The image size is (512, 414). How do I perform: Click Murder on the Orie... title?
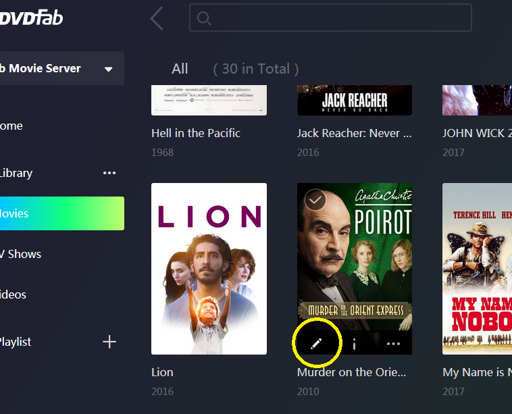352,372
